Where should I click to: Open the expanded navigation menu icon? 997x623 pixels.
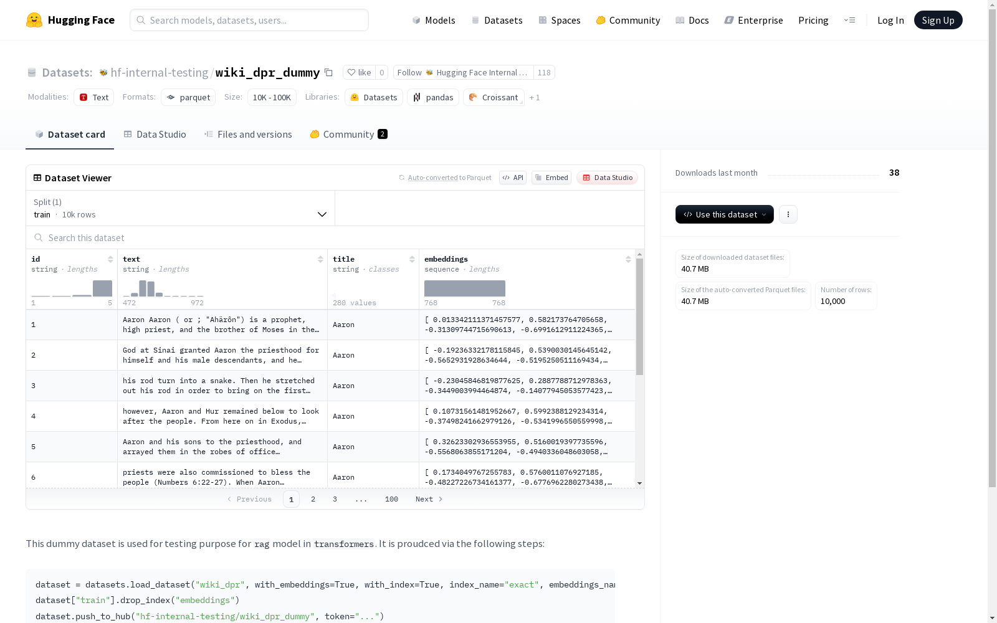[849, 20]
